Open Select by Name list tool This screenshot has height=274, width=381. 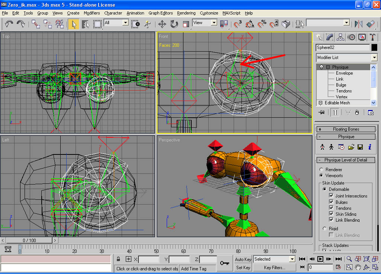point(86,24)
